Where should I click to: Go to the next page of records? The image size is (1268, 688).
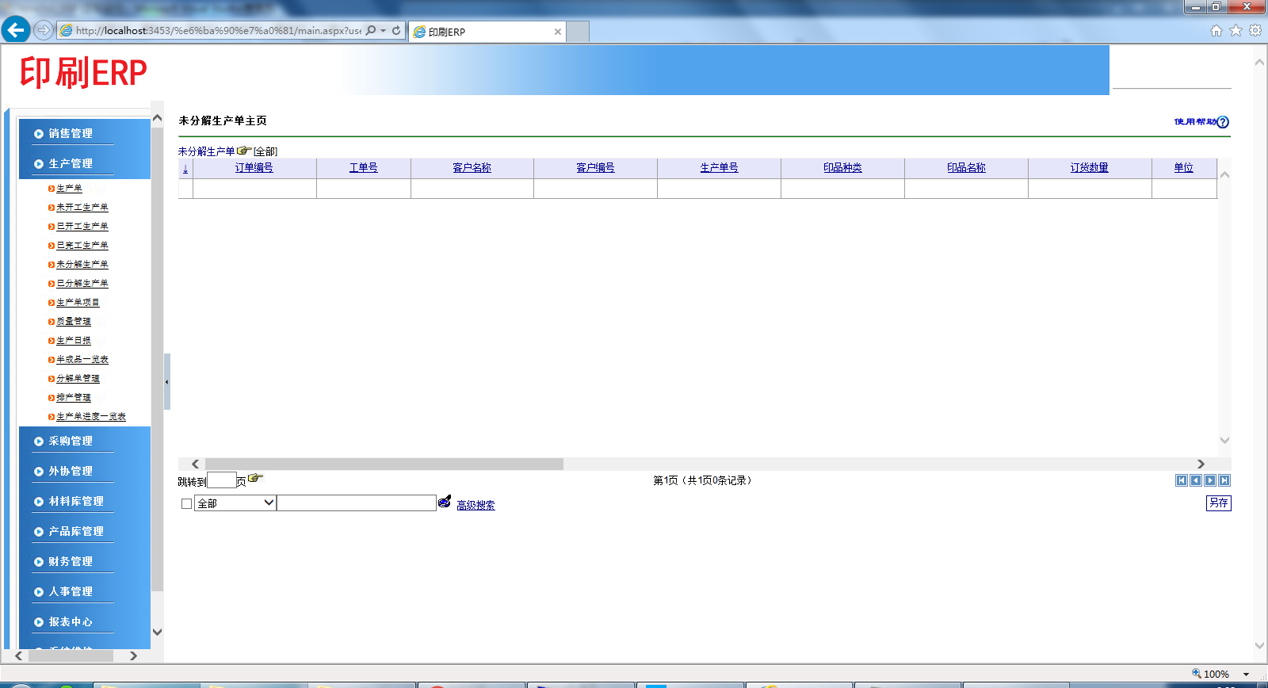(1210, 480)
